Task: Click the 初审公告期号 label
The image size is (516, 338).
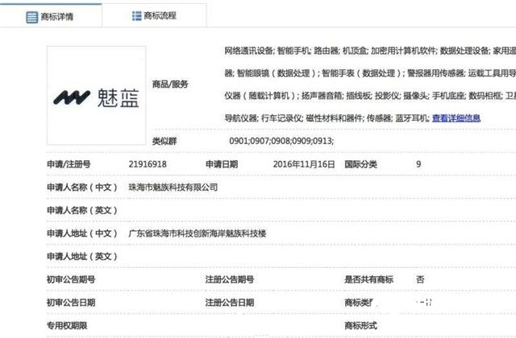Action: click(71, 279)
